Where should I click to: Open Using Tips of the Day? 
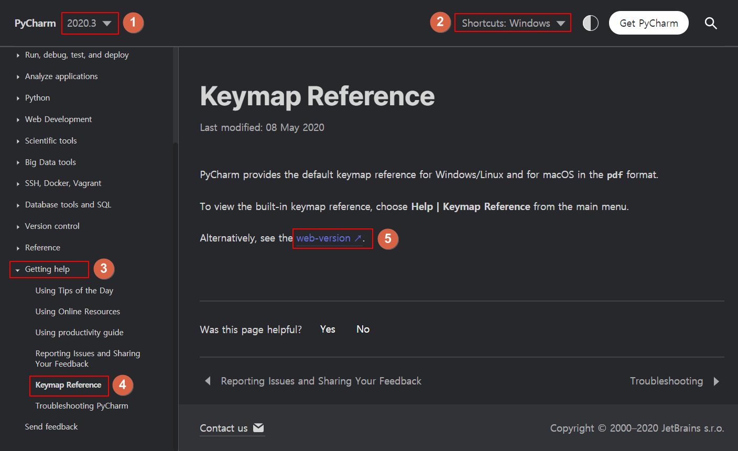click(x=74, y=291)
